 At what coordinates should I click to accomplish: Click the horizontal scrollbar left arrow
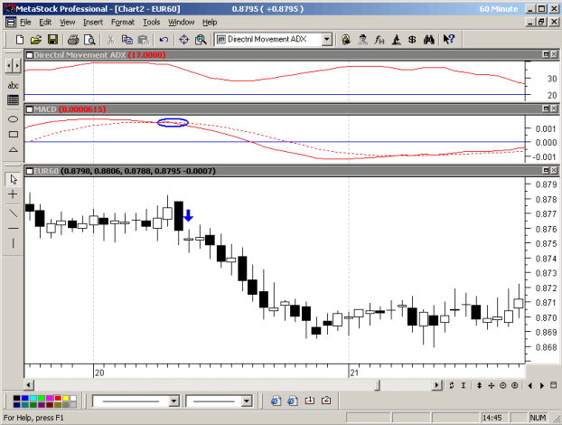[x=29, y=385]
